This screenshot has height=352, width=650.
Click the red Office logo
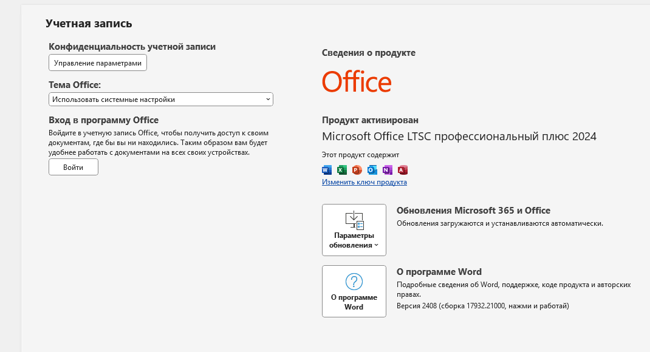click(x=357, y=81)
